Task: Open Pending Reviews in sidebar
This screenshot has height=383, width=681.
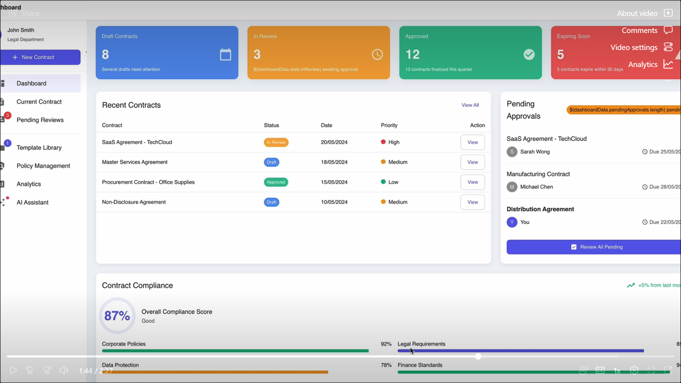Action: tap(40, 120)
